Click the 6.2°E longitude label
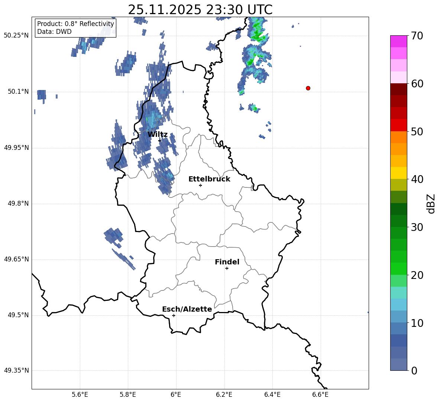 224,395
